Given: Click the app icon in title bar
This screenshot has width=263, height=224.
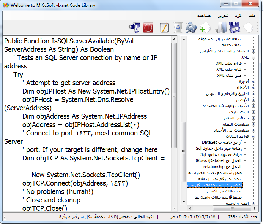Looking at the screenshot, I should point(6,5).
